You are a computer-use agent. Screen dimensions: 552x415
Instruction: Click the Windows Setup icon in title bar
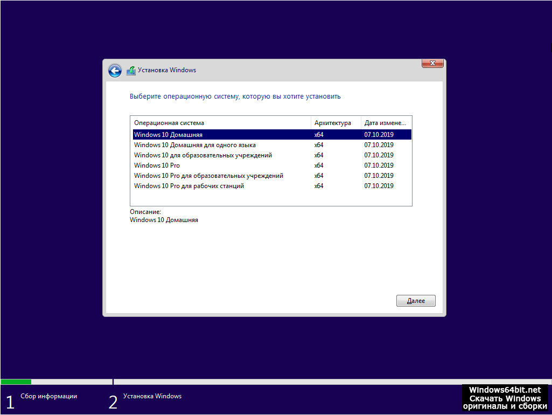click(131, 71)
